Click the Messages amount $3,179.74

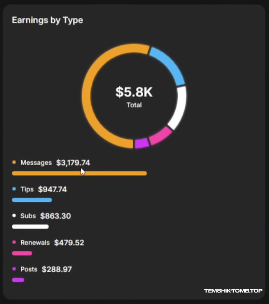point(73,163)
